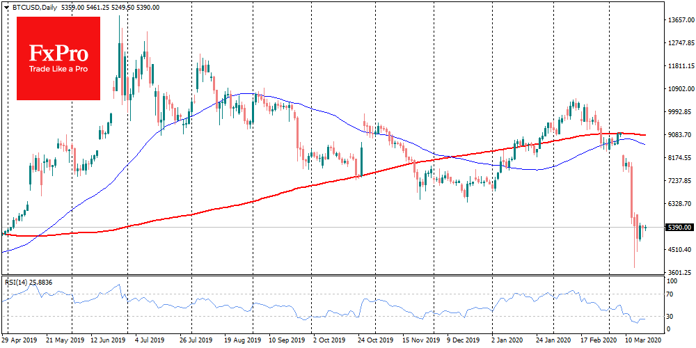Click the 5390.00 current price tag
This screenshot has height=348, width=696.
tap(678, 228)
